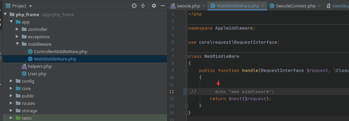Image resolution: width=349 pixels, height=121 pixels.
Task: Click the locate/select opened file target icon
Action: tap(134, 6)
